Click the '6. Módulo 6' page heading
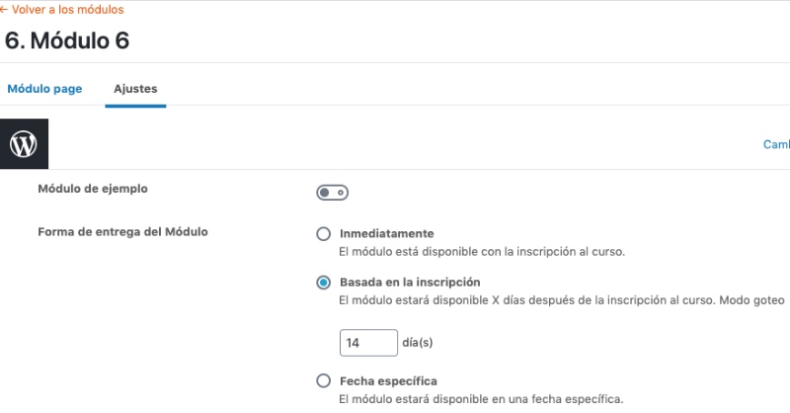Image resolution: width=790 pixels, height=413 pixels. [67, 41]
